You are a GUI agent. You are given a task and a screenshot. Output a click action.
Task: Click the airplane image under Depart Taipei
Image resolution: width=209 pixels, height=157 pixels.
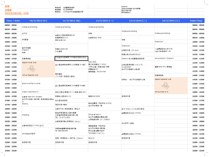pos(165,86)
